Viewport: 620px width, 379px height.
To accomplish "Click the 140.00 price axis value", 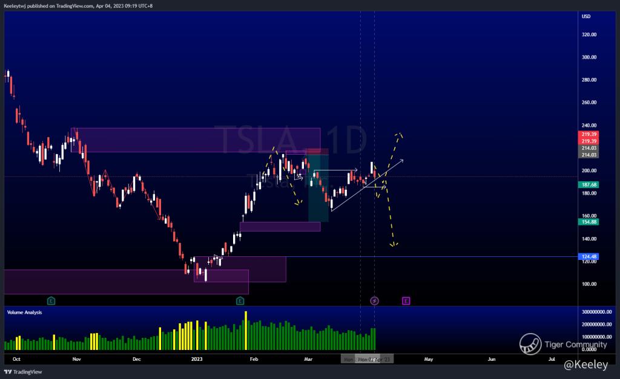I will 589,239.
